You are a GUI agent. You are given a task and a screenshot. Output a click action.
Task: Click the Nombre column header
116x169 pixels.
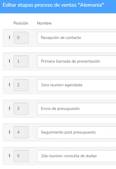tap(44, 23)
